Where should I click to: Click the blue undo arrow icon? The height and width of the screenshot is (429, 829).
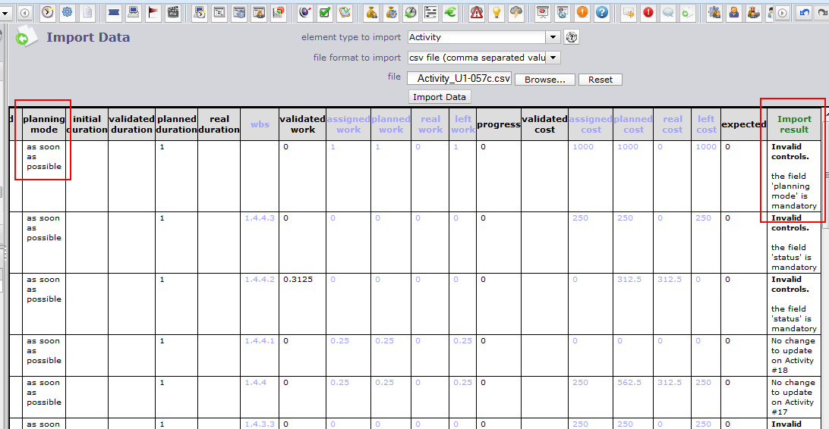pos(805,12)
